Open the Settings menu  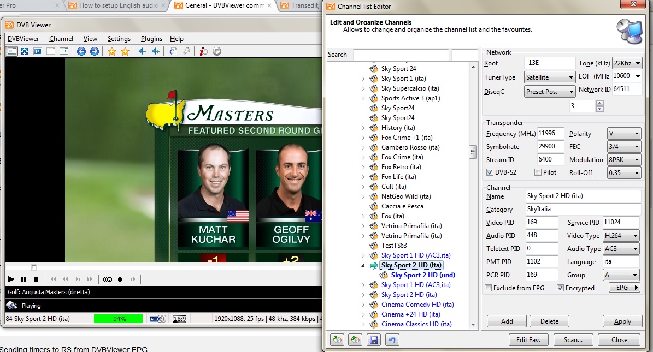click(119, 39)
